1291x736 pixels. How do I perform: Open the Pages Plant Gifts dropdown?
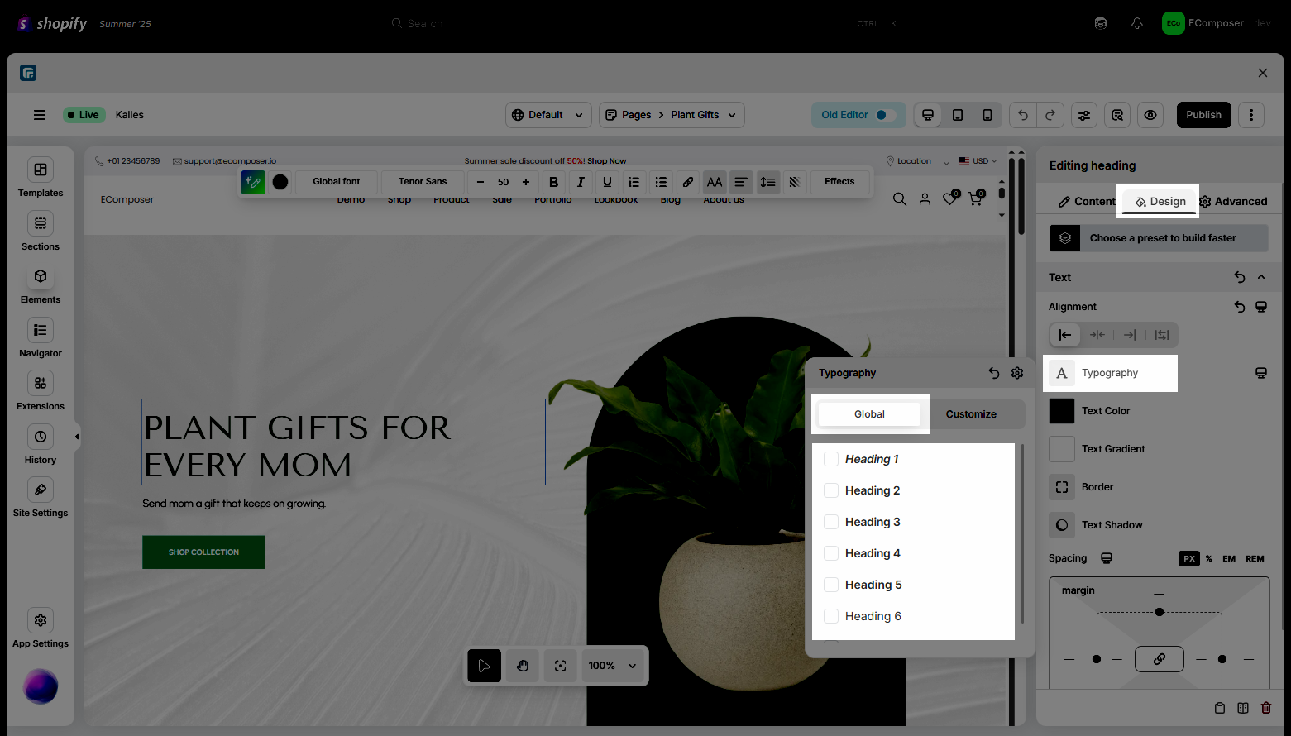[x=672, y=115]
